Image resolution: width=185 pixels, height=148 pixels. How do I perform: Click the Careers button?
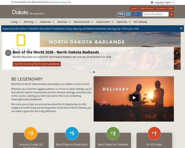pos(134,9)
